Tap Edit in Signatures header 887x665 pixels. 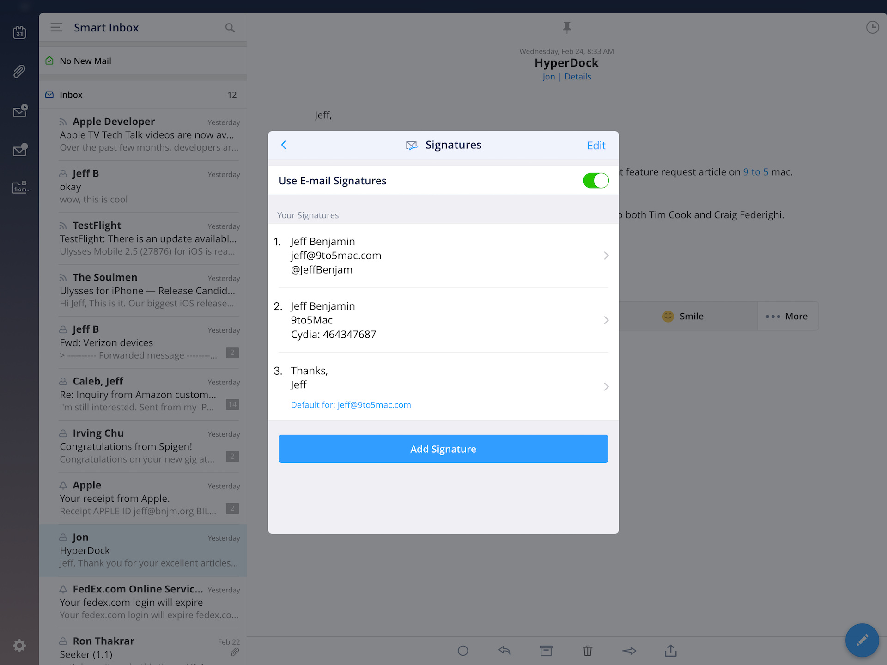tap(595, 146)
